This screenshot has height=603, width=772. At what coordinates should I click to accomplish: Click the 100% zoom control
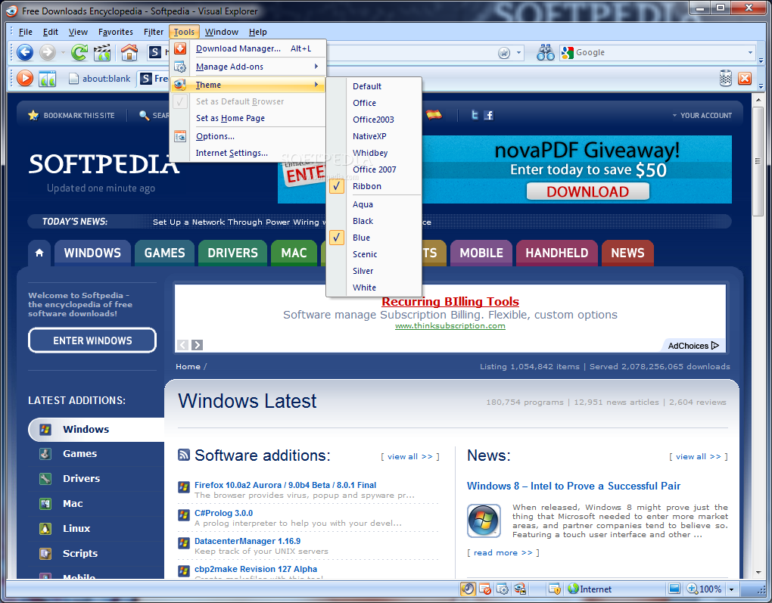[705, 589]
